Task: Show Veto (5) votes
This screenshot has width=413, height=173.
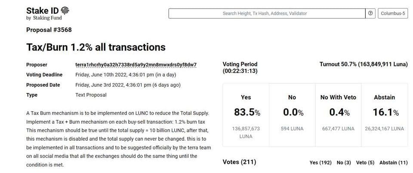Action: point(365,162)
